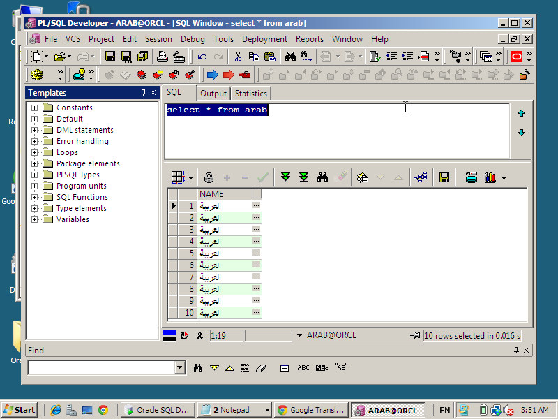The width and height of the screenshot is (558, 419).
Task: Expand the SQL Functions tree node
Action: (x=34, y=196)
